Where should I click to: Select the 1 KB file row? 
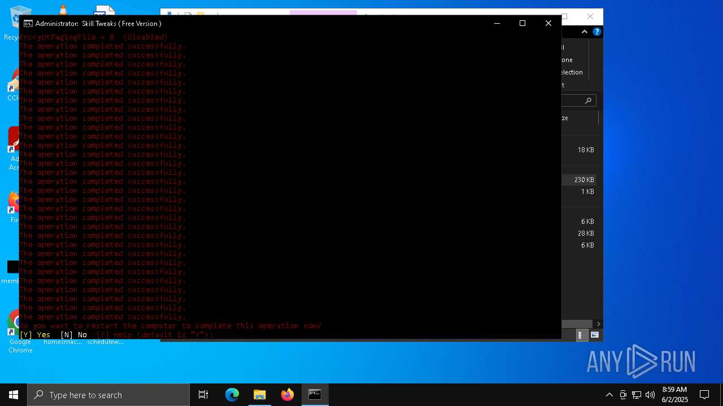[x=580, y=192]
